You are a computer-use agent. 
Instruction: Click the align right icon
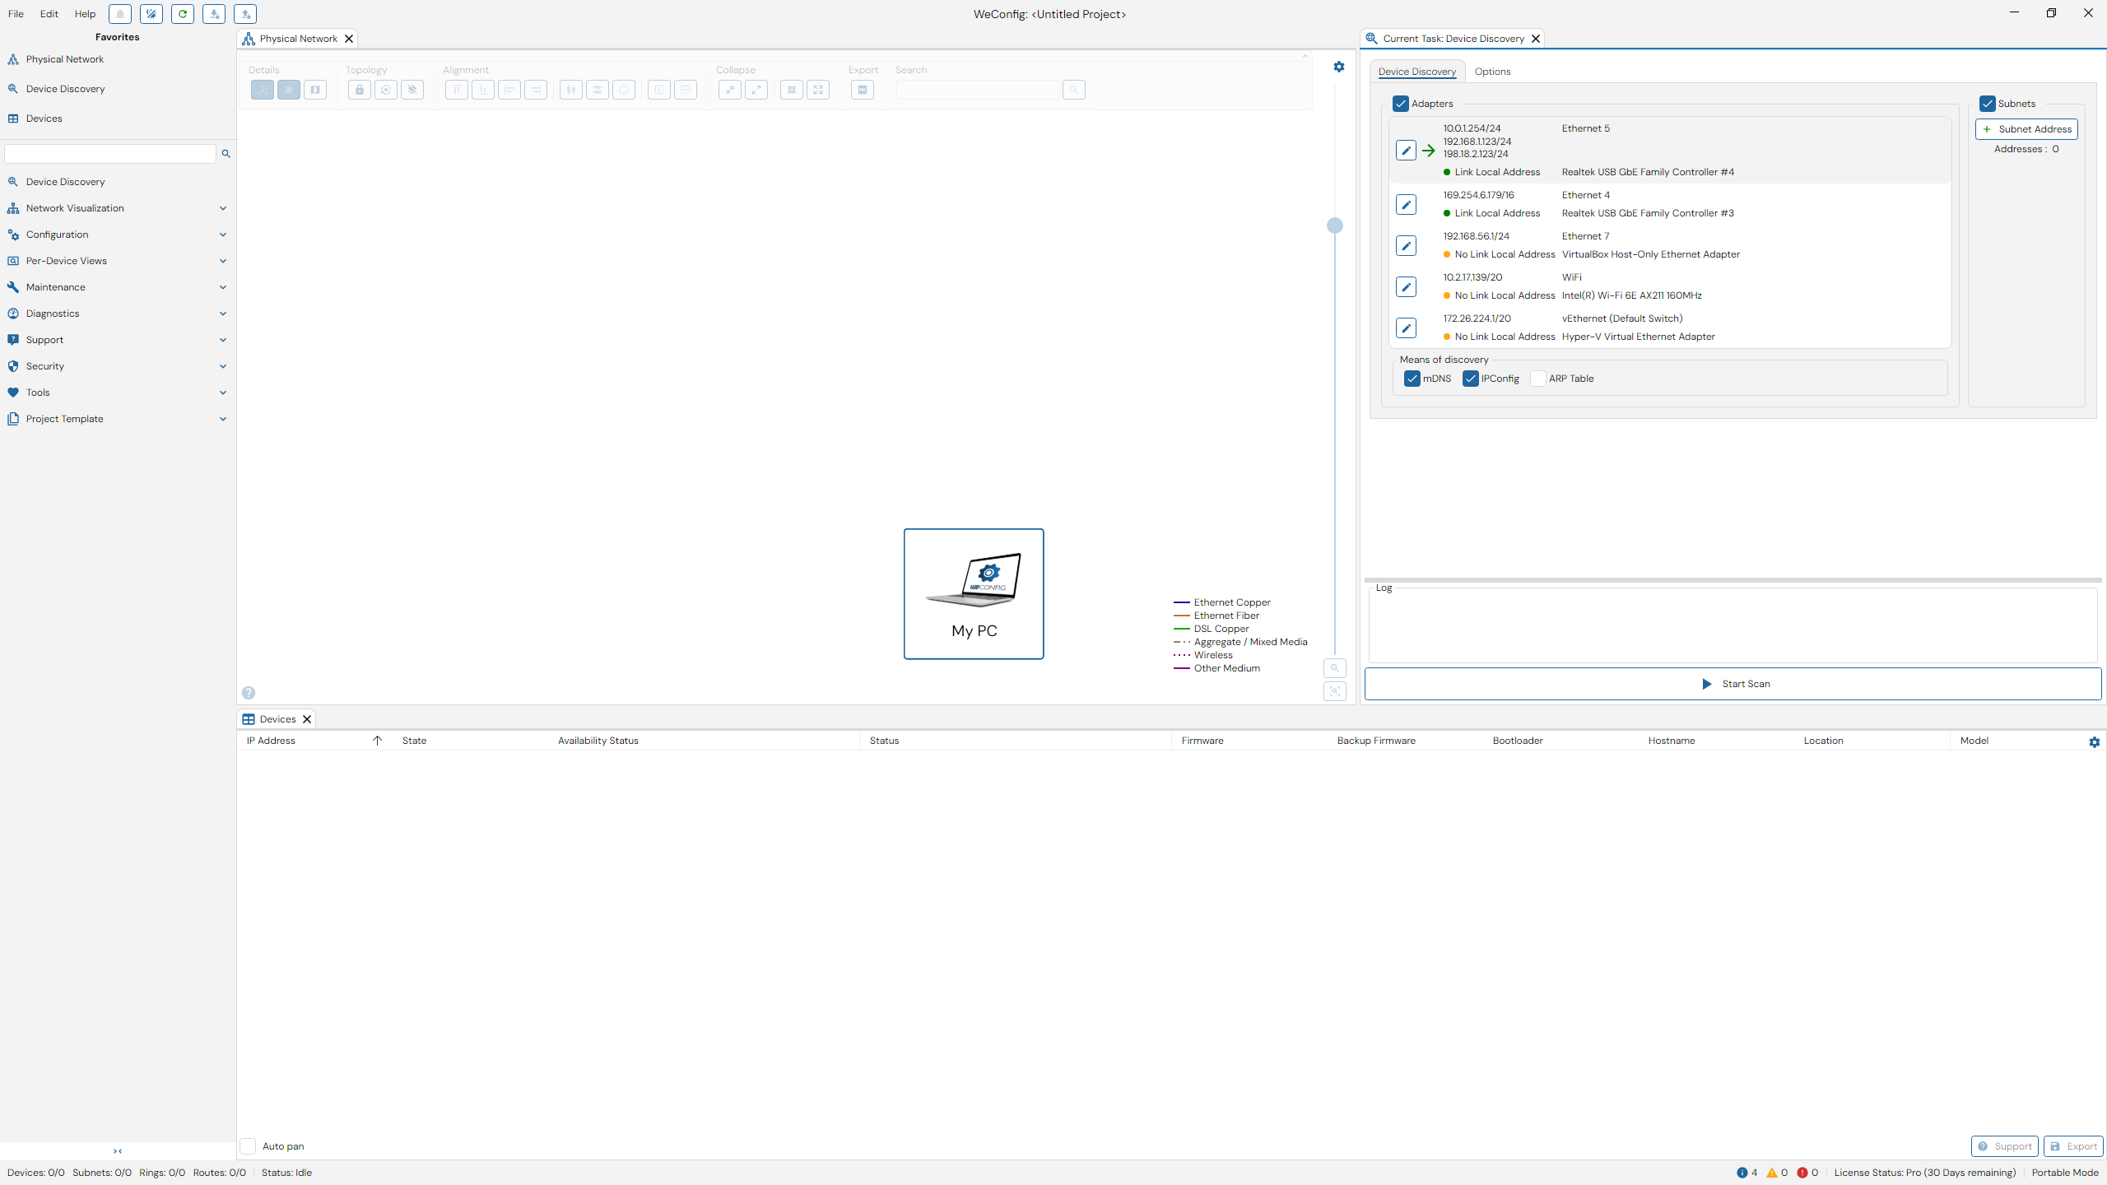(536, 90)
